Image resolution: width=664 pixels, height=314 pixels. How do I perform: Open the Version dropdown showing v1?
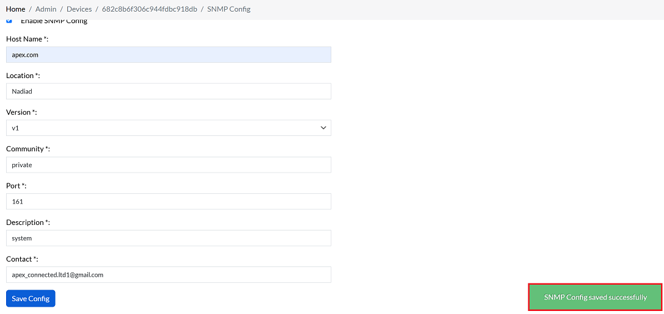tap(169, 128)
